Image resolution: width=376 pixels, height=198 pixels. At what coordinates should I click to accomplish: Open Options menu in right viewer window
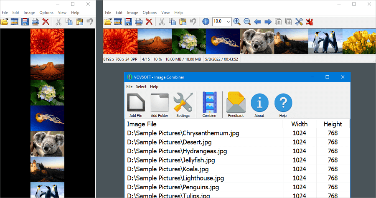click(x=150, y=13)
